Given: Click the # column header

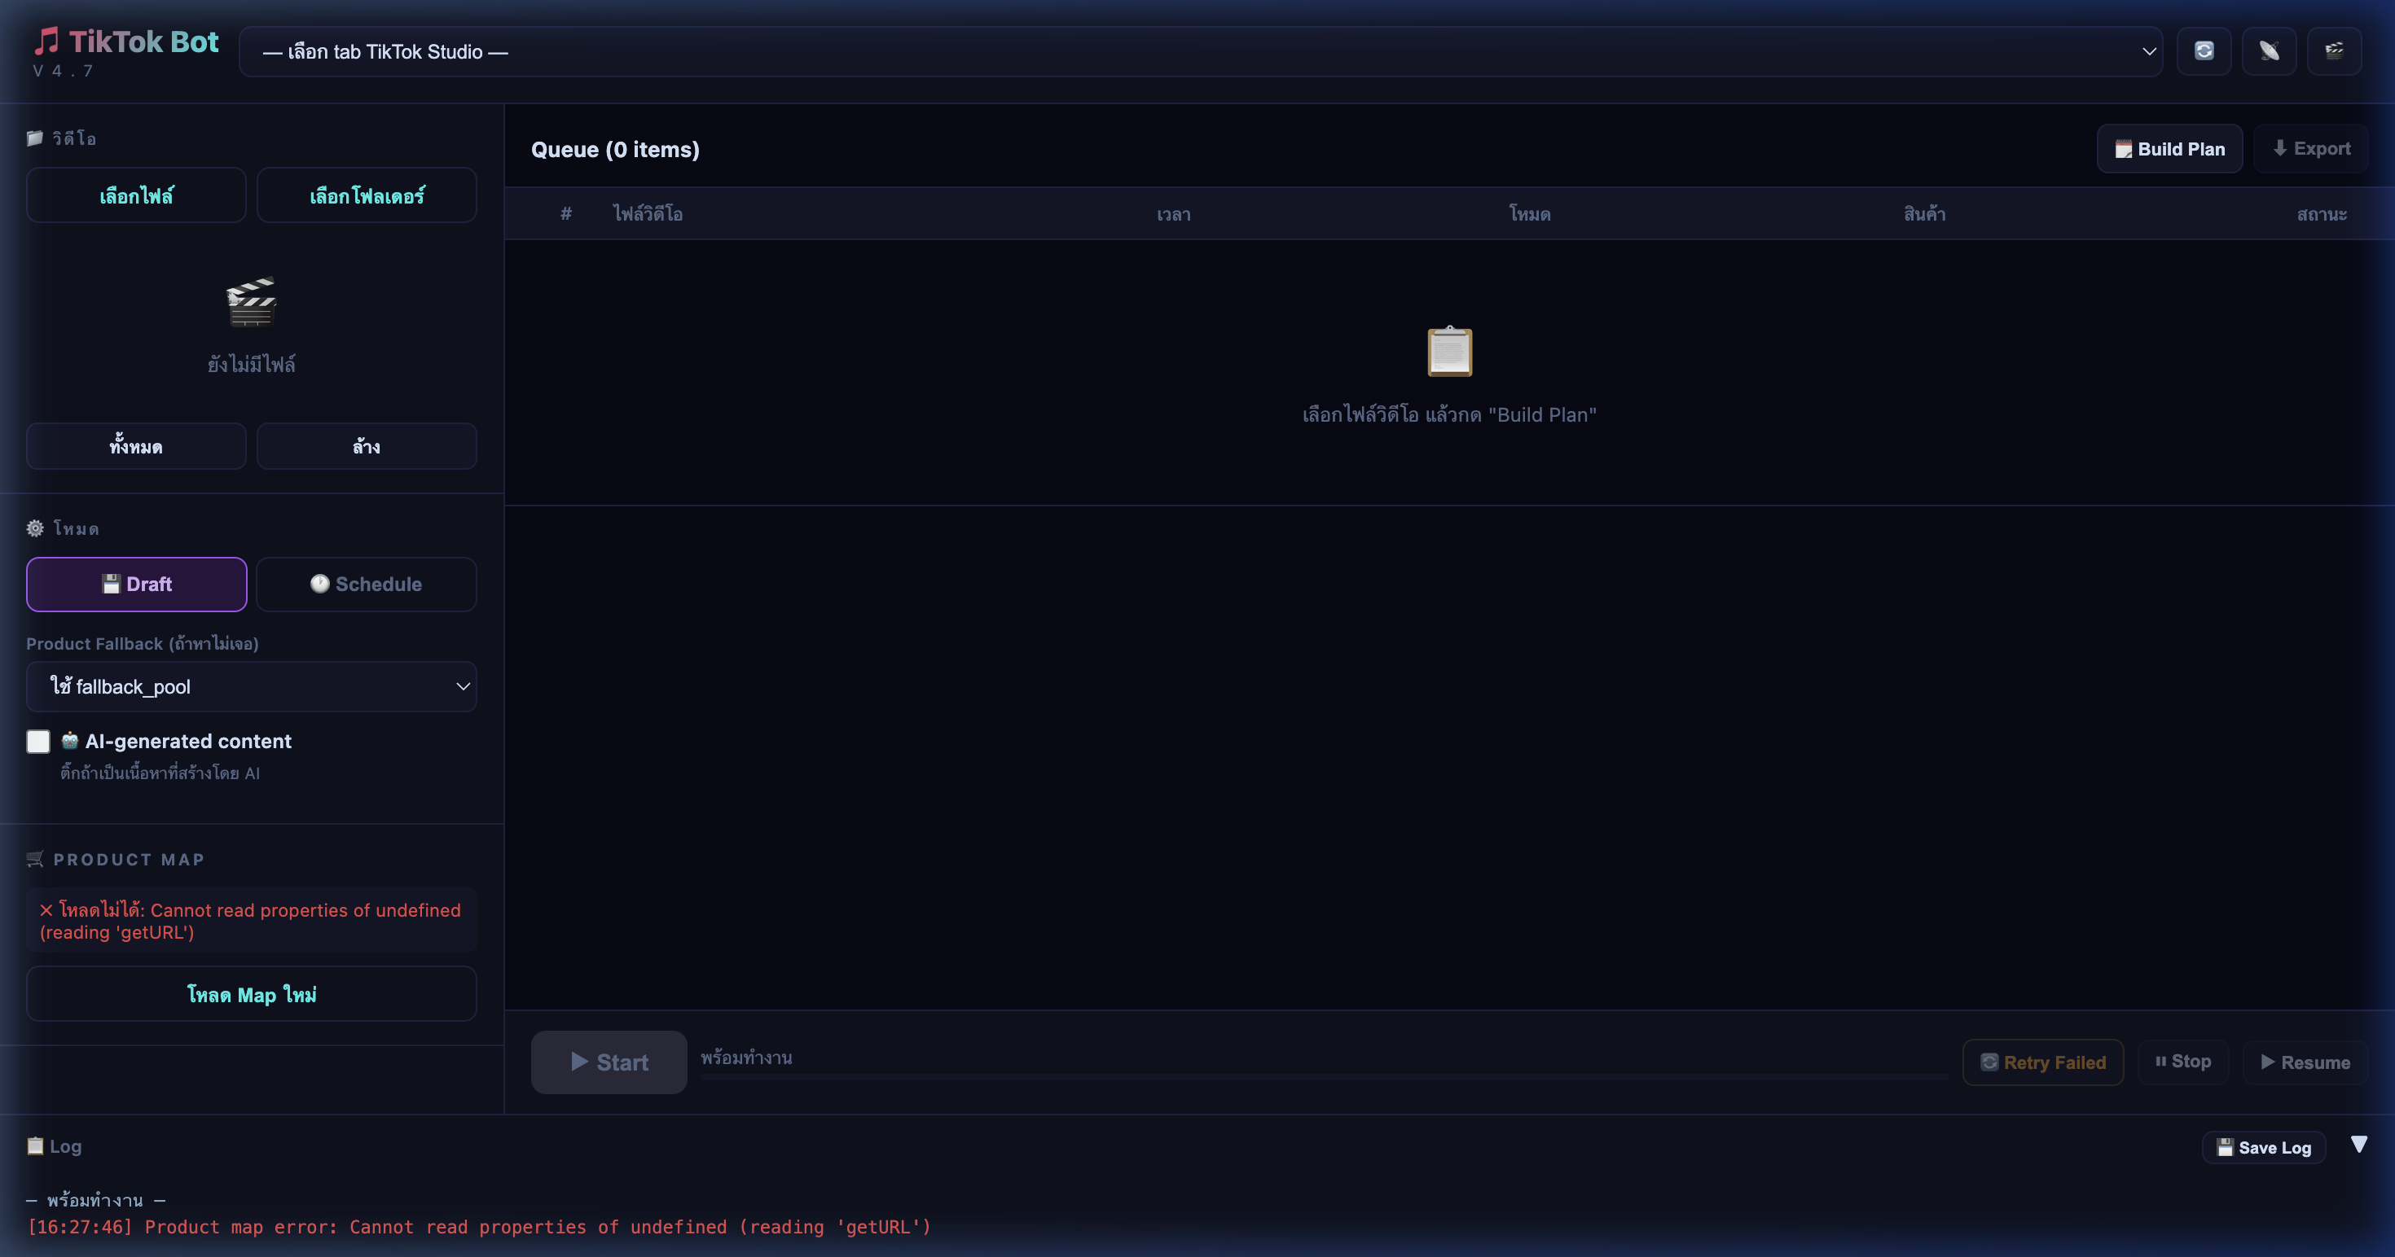Looking at the screenshot, I should (565, 213).
